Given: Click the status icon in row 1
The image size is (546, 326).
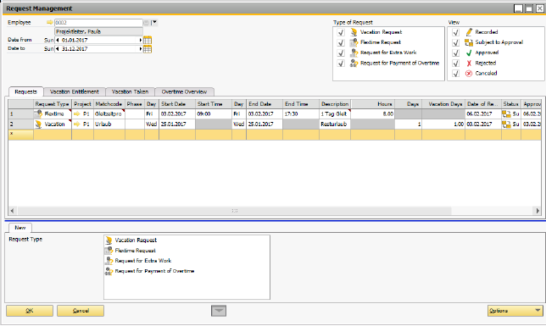Looking at the screenshot, I should tap(506, 114).
